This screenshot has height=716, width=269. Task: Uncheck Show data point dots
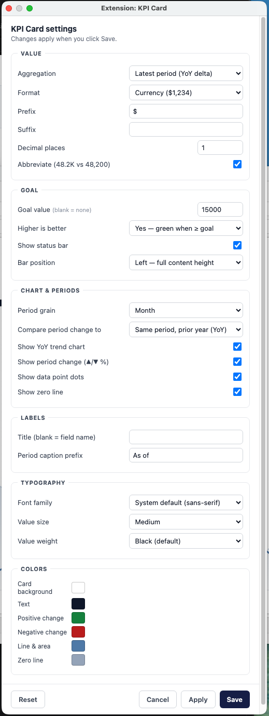point(237,377)
